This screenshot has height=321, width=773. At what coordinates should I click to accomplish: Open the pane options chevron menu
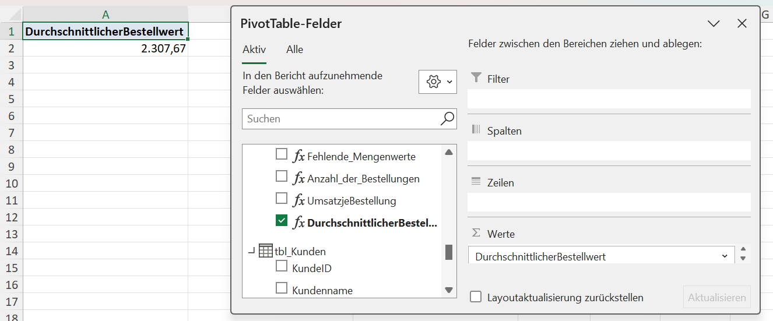click(x=714, y=24)
